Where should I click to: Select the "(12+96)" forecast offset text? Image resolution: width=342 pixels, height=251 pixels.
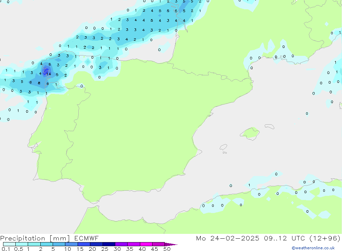pos(325,238)
